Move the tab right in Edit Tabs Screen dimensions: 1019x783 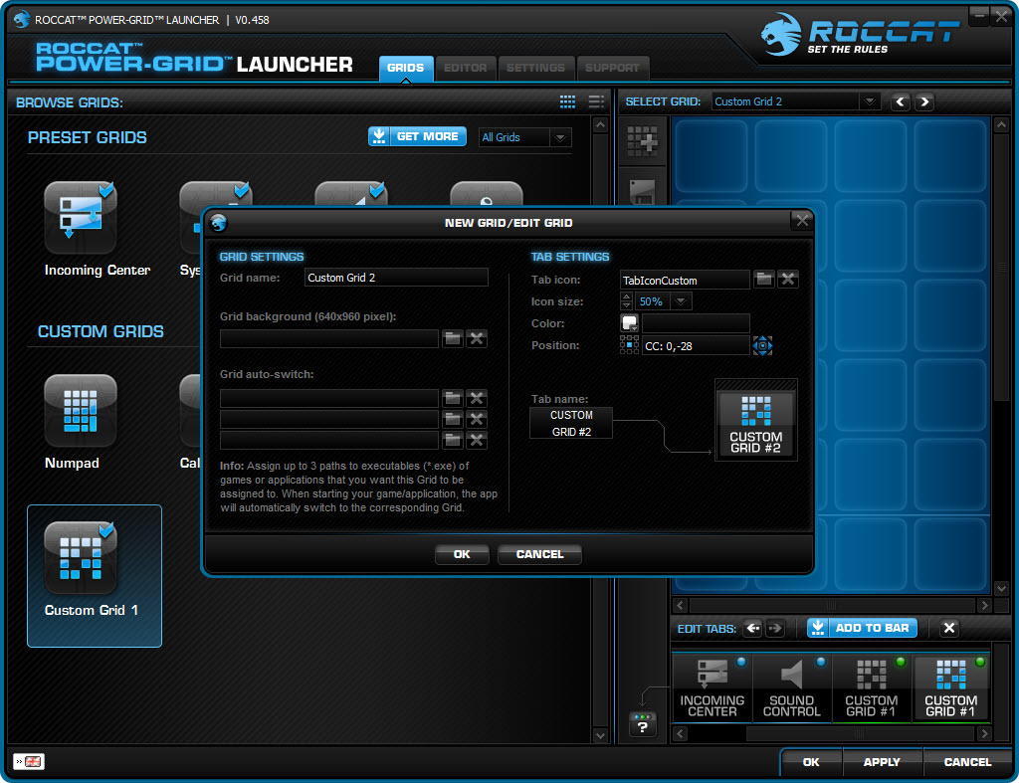click(774, 629)
